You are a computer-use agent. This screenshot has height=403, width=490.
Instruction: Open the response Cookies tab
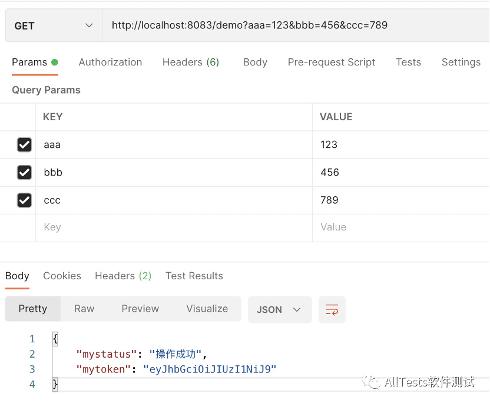click(62, 276)
